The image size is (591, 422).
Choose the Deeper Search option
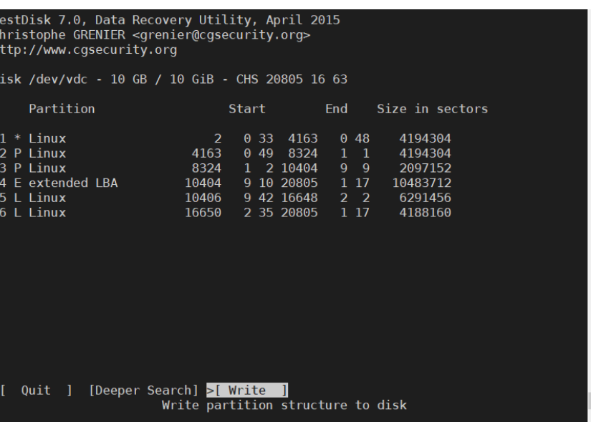coord(143,390)
